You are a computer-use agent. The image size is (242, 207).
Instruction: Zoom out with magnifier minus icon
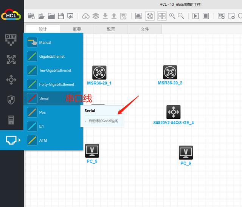(x=181, y=16)
